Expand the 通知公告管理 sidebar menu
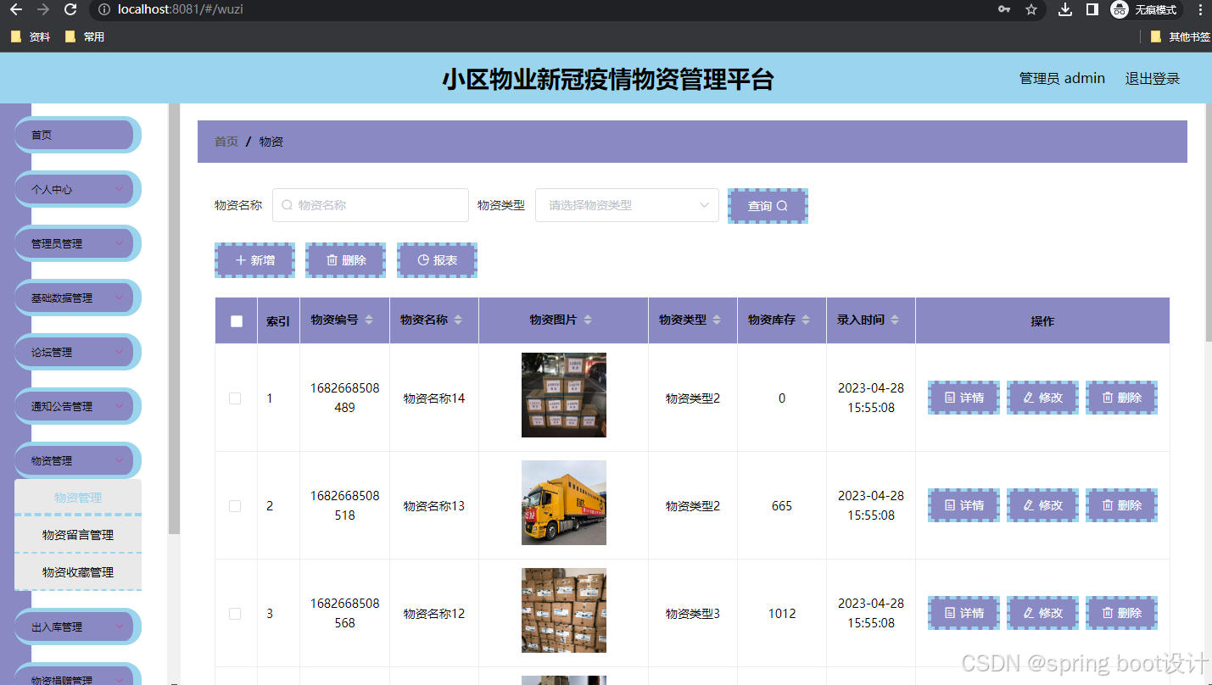 pyautogui.click(x=77, y=406)
